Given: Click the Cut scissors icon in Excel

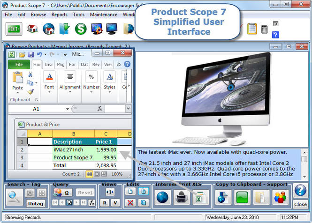Looking at the screenshot, I should (x=30, y=74).
